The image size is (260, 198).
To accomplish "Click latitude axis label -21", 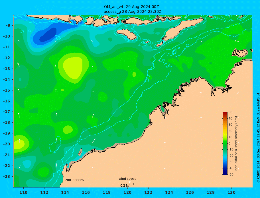I will [7, 155].
